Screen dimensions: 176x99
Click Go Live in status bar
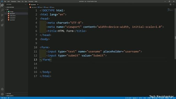155,98
